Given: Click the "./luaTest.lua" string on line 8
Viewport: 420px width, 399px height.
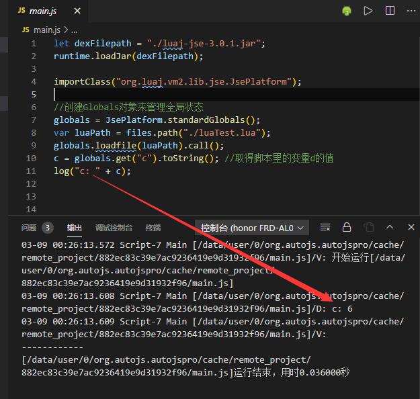Looking at the screenshot, I should [222, 133].
